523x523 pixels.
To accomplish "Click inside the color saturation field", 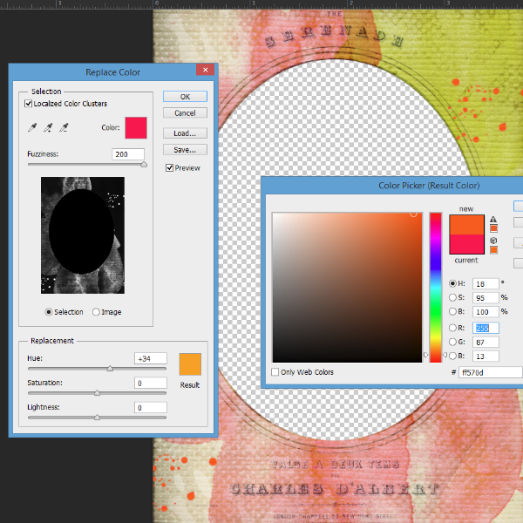I will [347, 288].
